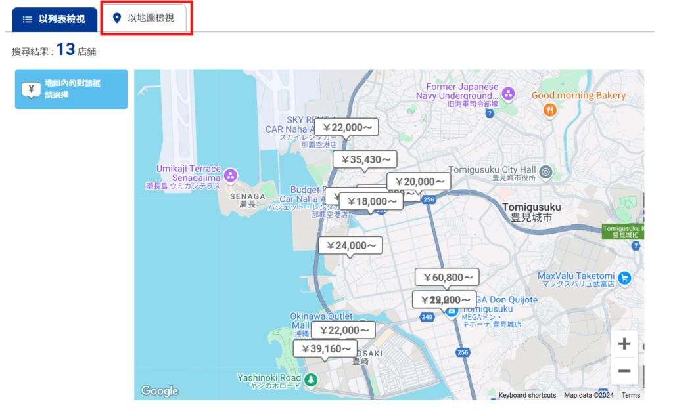
Task: Open the Terms link on the map
Action: point(630,395)
